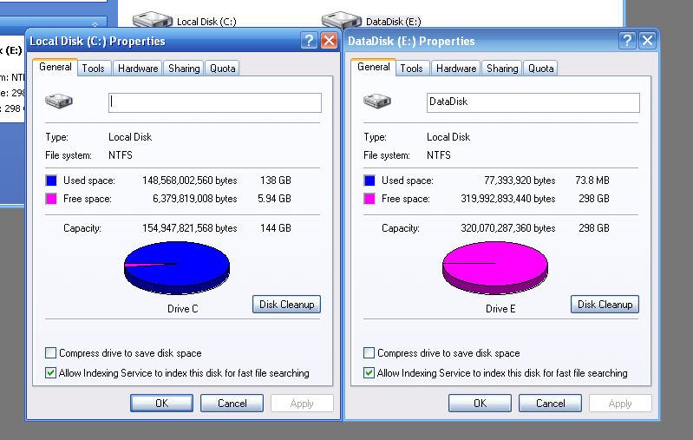
Task: Click the help question mark in DataDisk Properties
Action: (627, 41)
